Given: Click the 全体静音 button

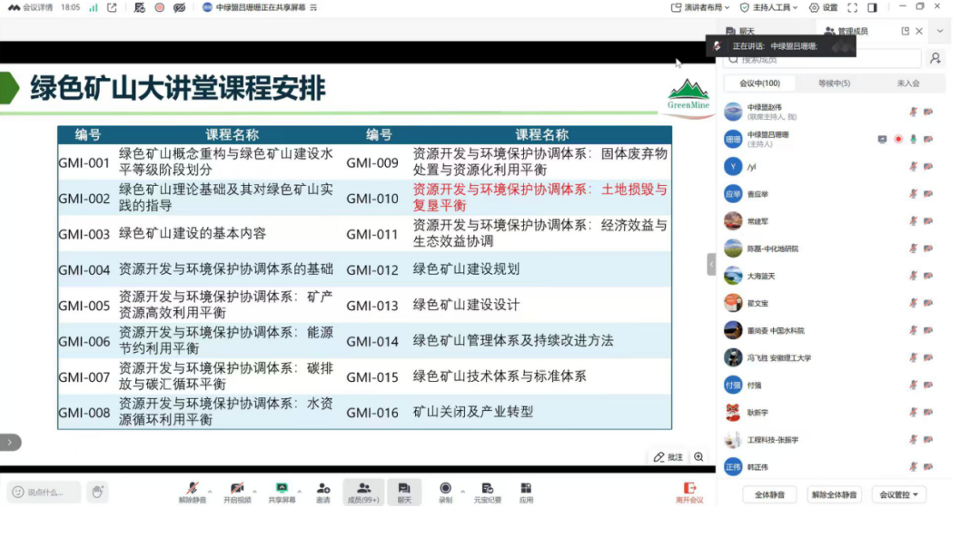Looking at the screenshot, I should point(769,494).
